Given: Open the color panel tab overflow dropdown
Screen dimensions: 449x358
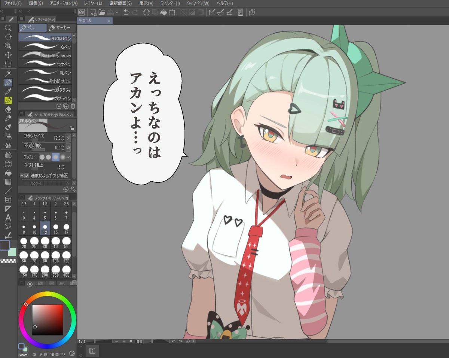Looking at the screenshot, I should point(74,283).
